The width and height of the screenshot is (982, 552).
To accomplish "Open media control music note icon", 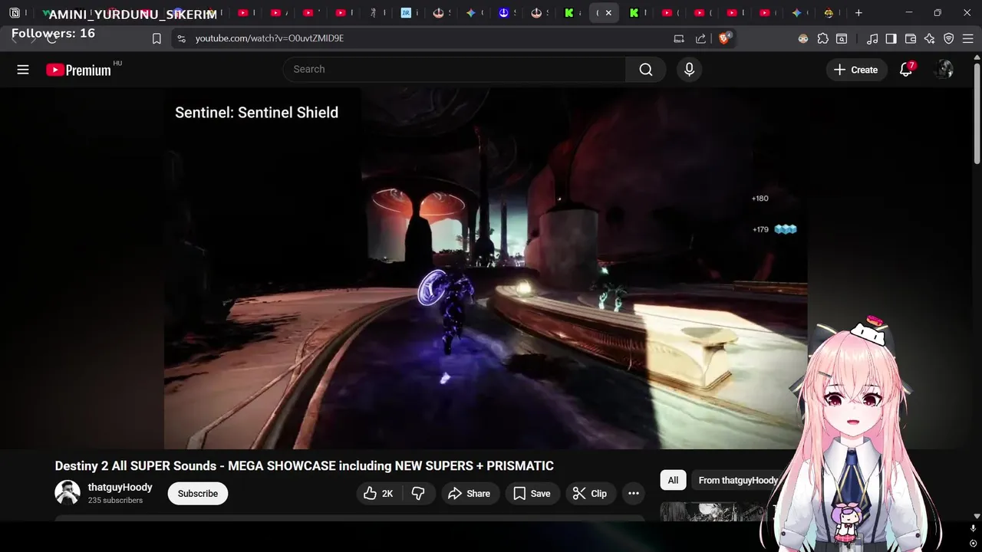I will pyautogui.click(x=872, y=38).
